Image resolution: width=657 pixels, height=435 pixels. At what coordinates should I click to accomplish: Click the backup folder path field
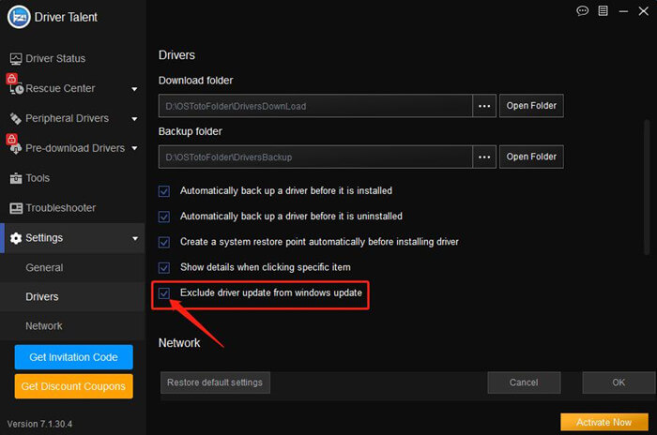point(315,157)
